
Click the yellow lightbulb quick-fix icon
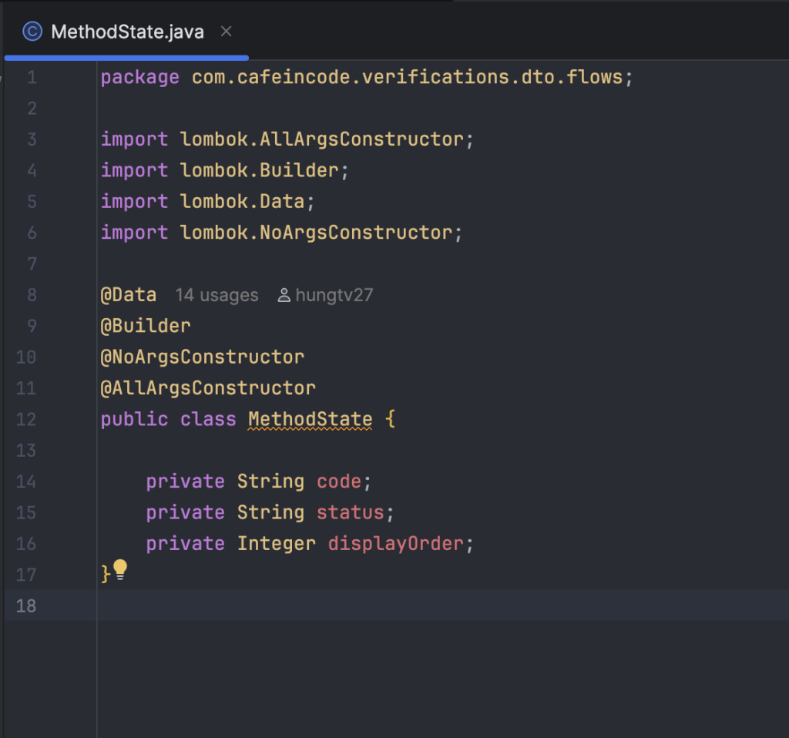point(120,569)
